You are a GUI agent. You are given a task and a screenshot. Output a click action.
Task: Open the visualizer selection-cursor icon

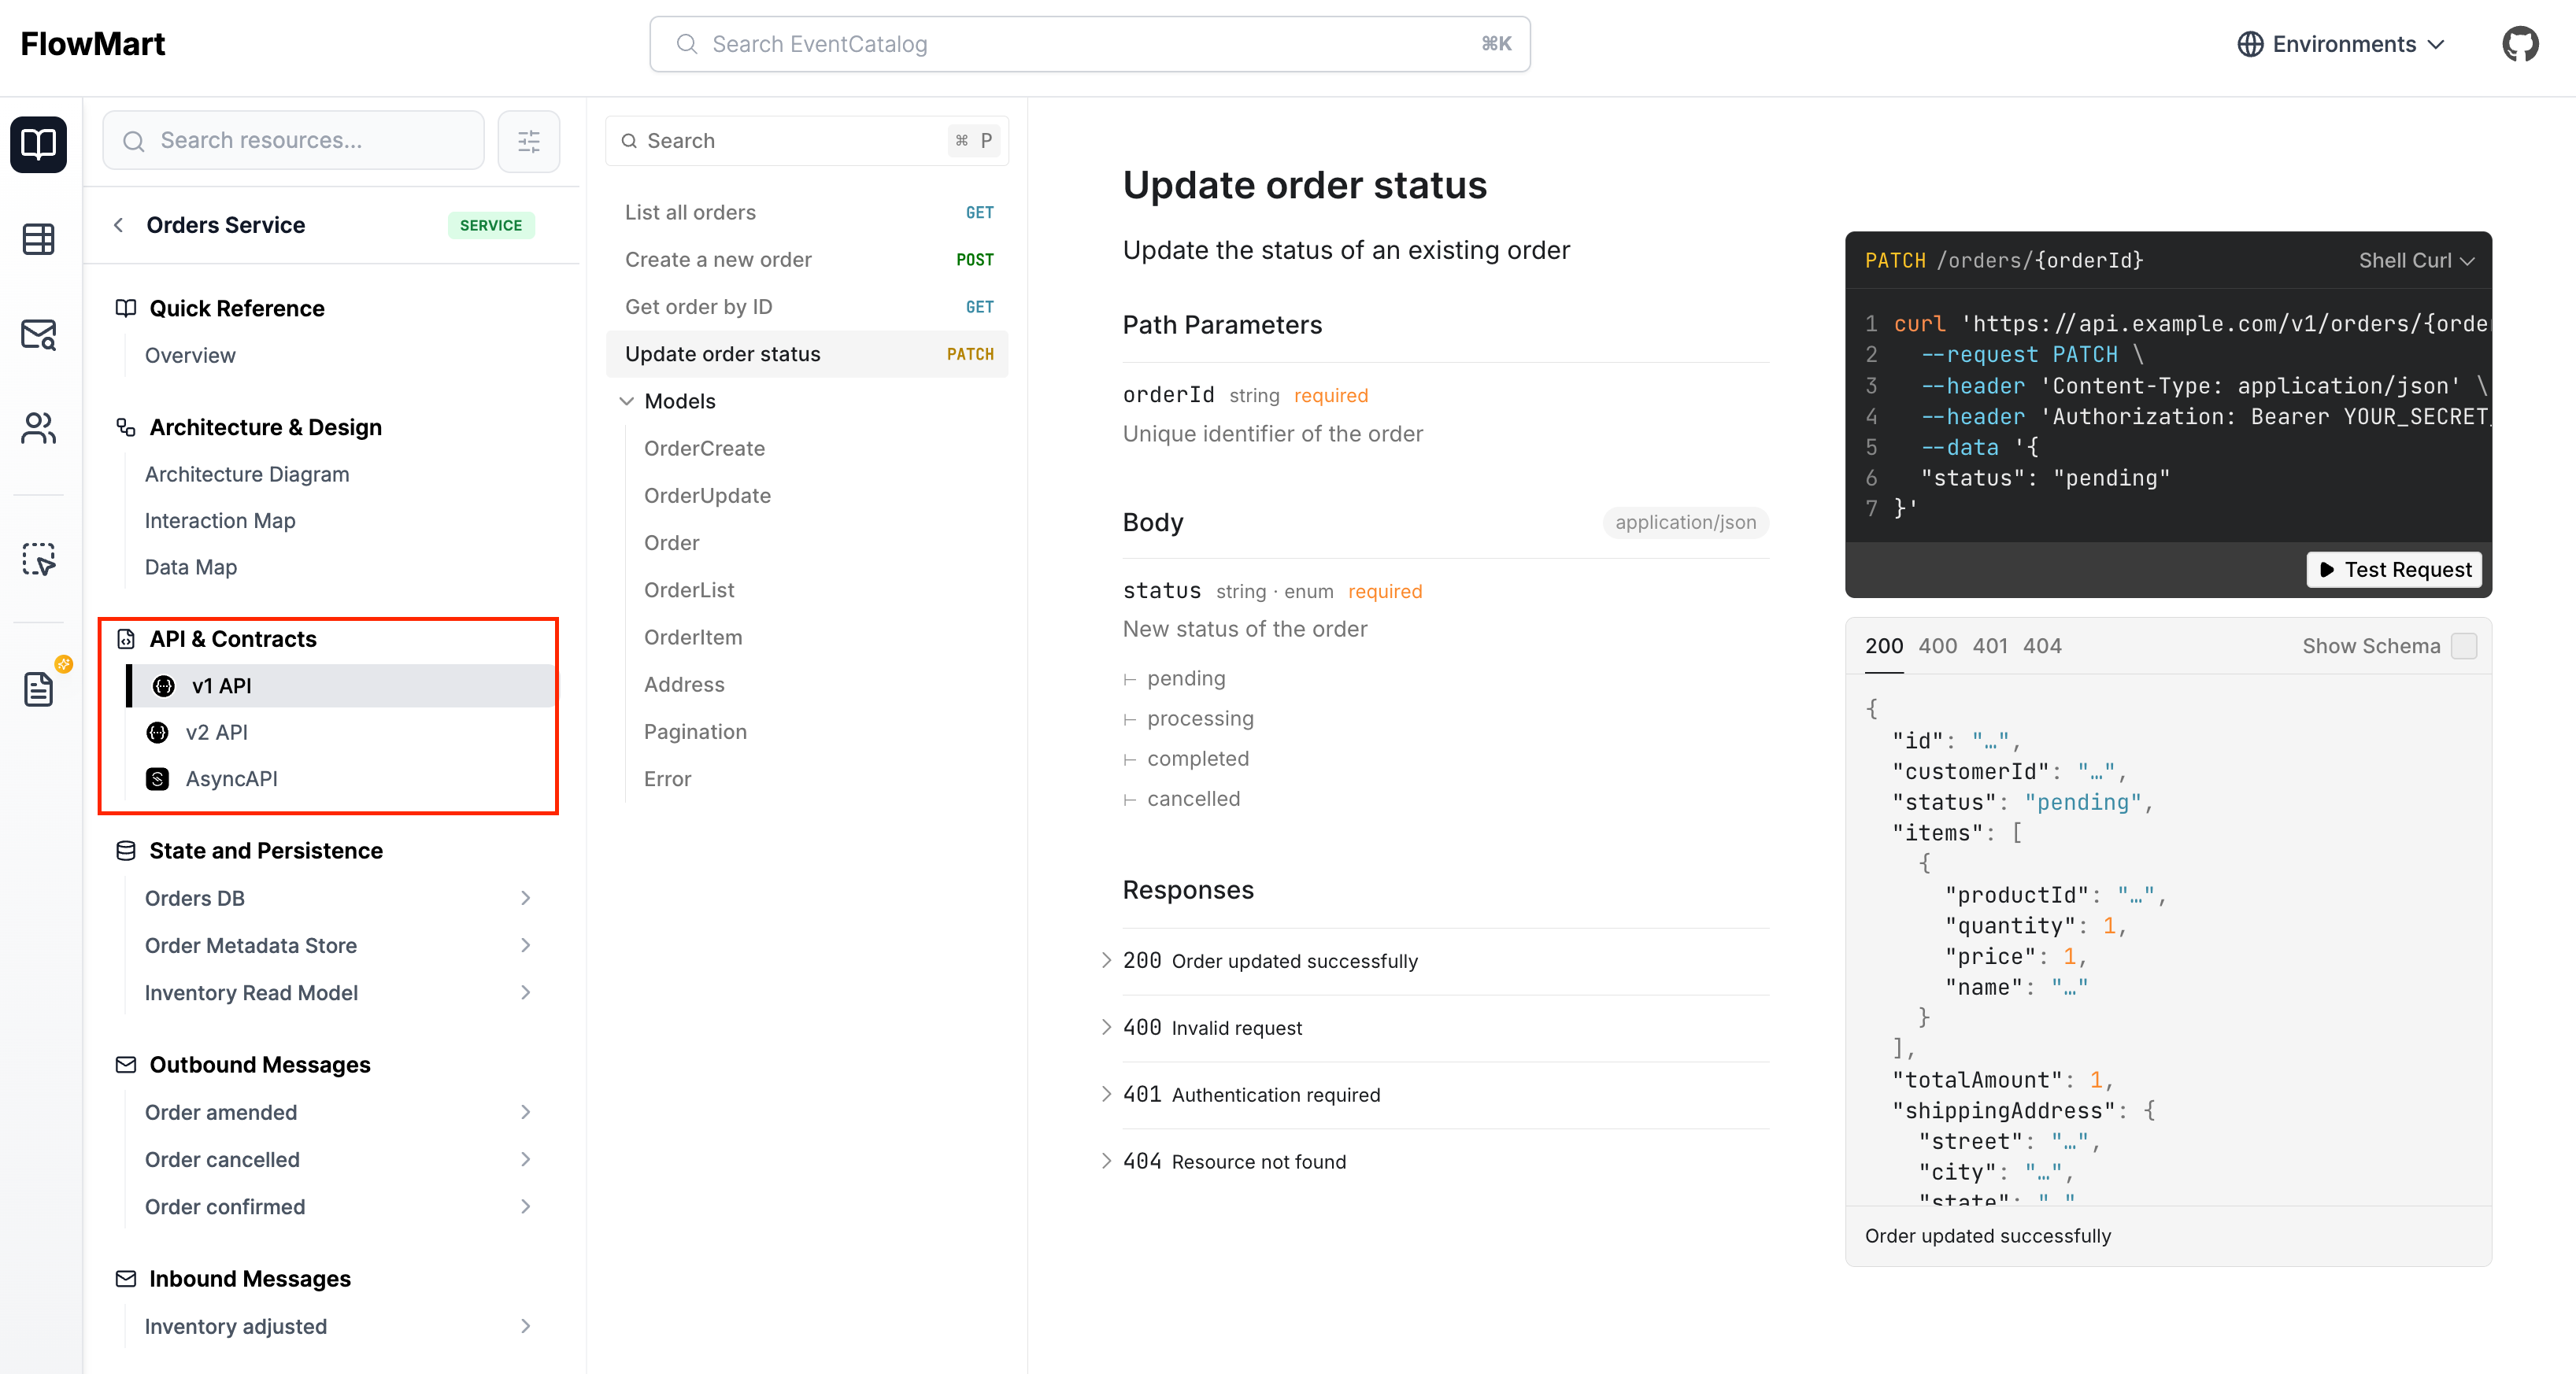tap(38, 559)
